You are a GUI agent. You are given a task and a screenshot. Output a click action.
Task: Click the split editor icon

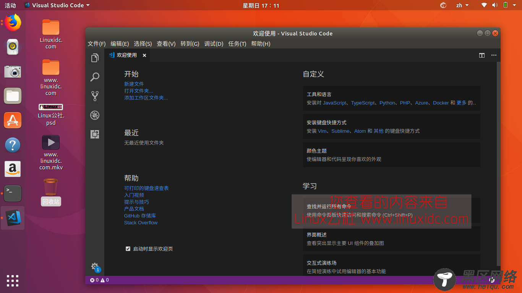pos(482,55)
